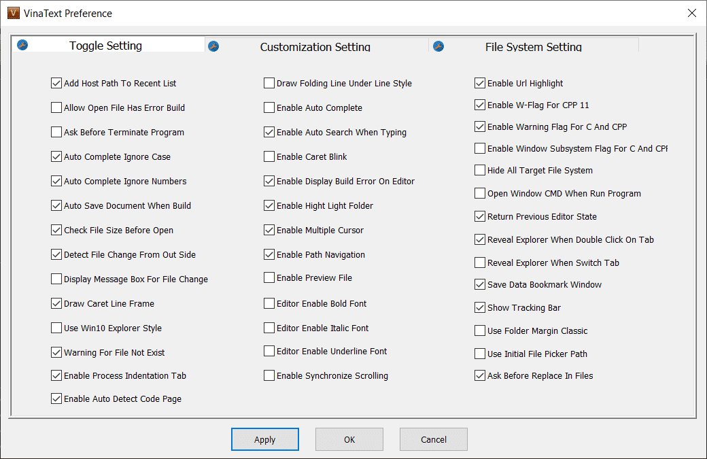This screenshot has width=707, height=459.
Task: Disable Show Tracking Bar checkbox
Action: 480,308
